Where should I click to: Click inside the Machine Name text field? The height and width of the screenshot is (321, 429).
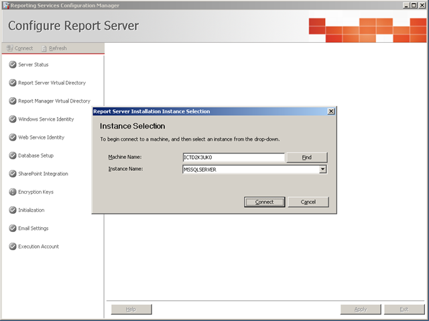[x=233, y=157]
